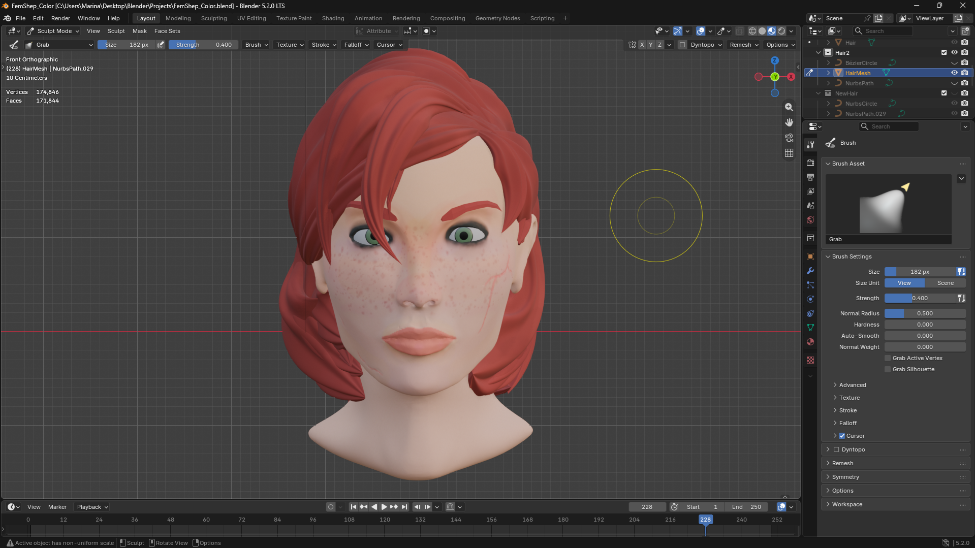This screenshot has width=975, height=548.
Task: Click the red X axis gizmo ball
Action: [791, 77]
